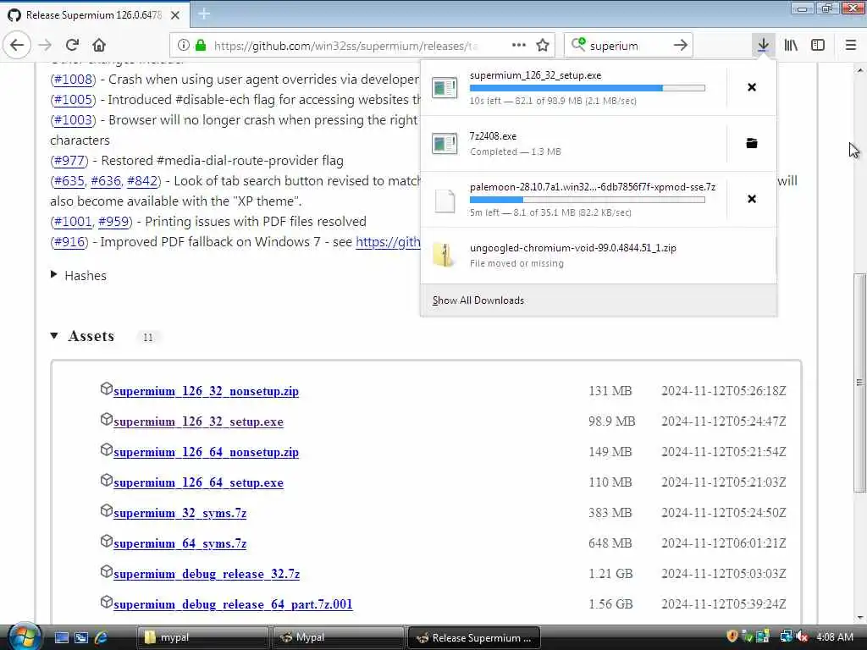Click the ungoogled-chromium-void zip download entry
867x650 pixels.
(x=599, y=256)
